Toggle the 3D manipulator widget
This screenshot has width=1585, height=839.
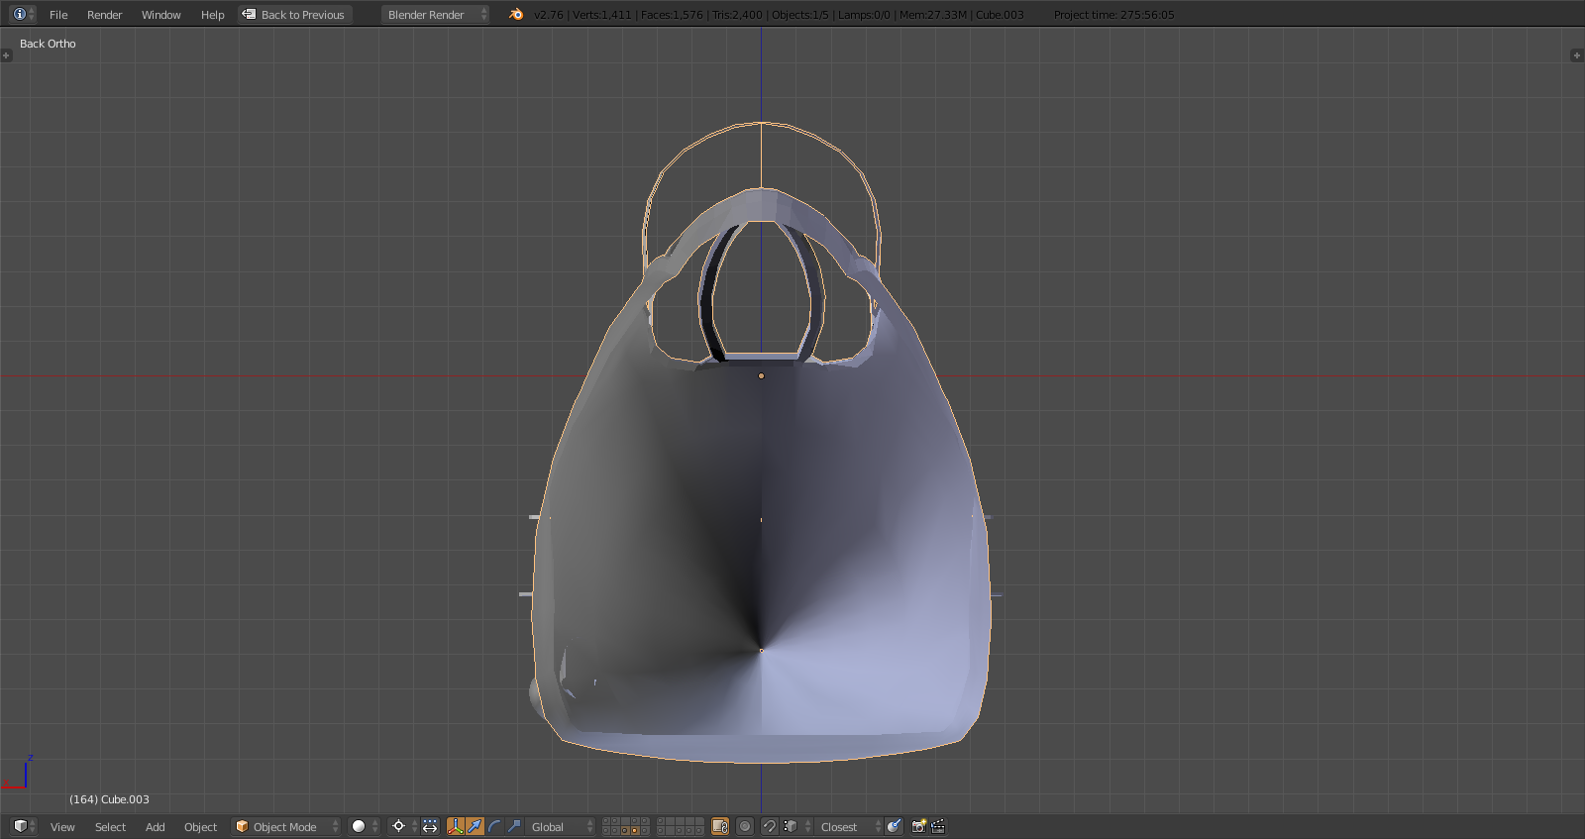(x=456, y=827)
